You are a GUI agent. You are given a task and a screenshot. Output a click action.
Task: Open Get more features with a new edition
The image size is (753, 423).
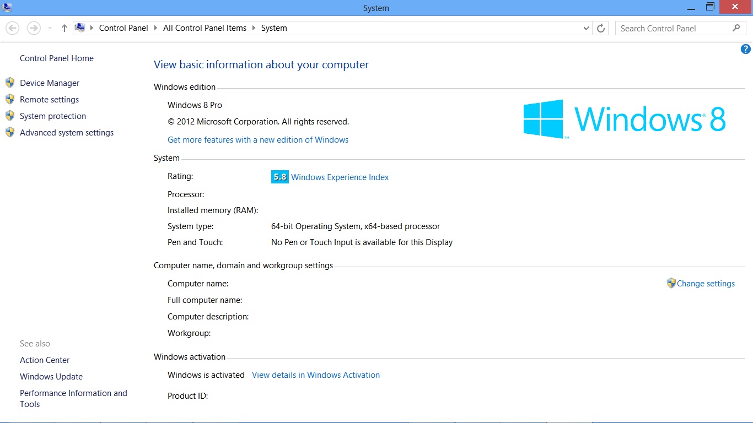[x=258, y=139]
